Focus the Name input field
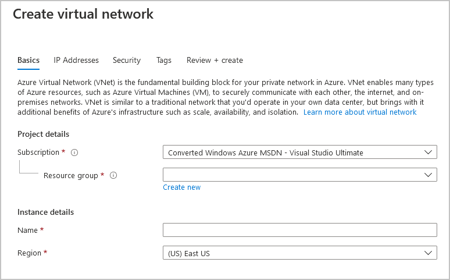 299,230
